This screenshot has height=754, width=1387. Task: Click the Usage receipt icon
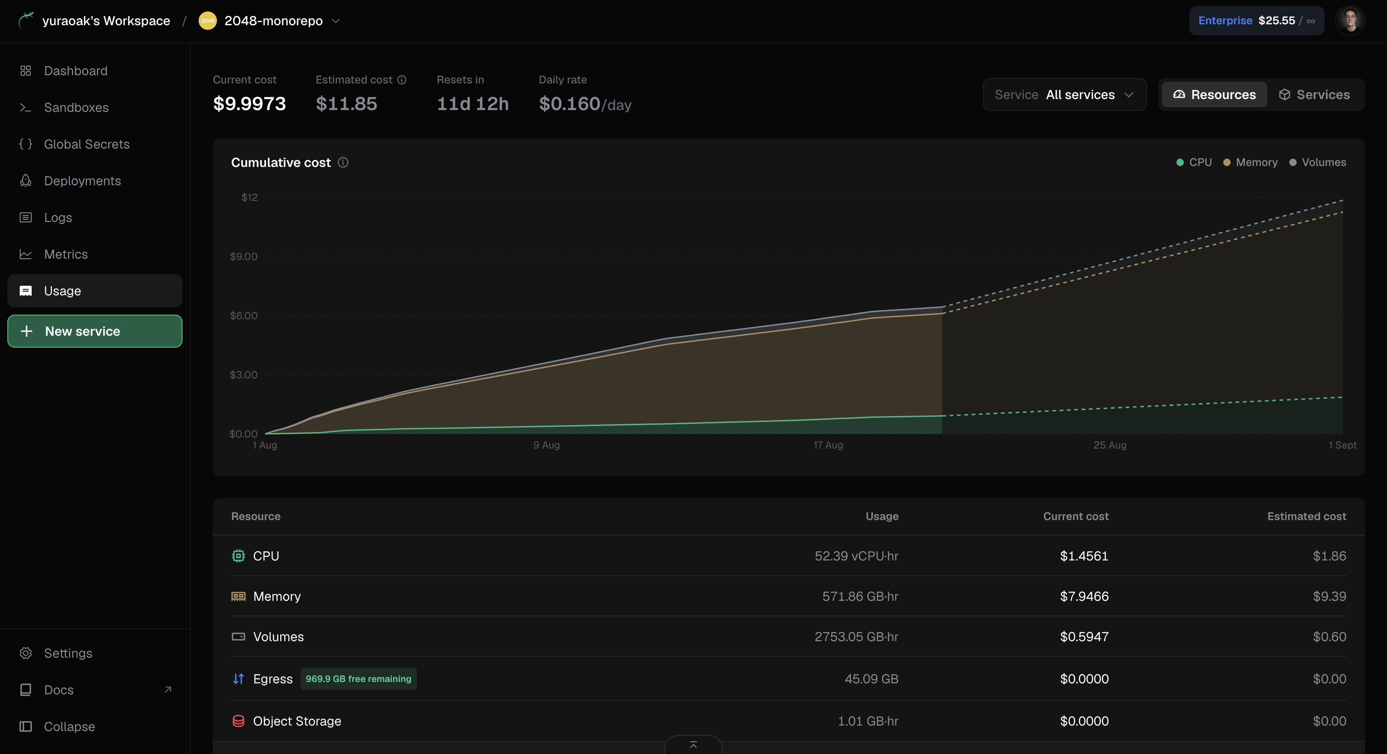(x=25, y=291)
